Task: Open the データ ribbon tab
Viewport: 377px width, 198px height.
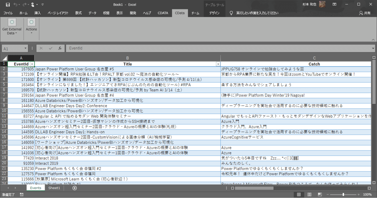Action: coord(92,13)
